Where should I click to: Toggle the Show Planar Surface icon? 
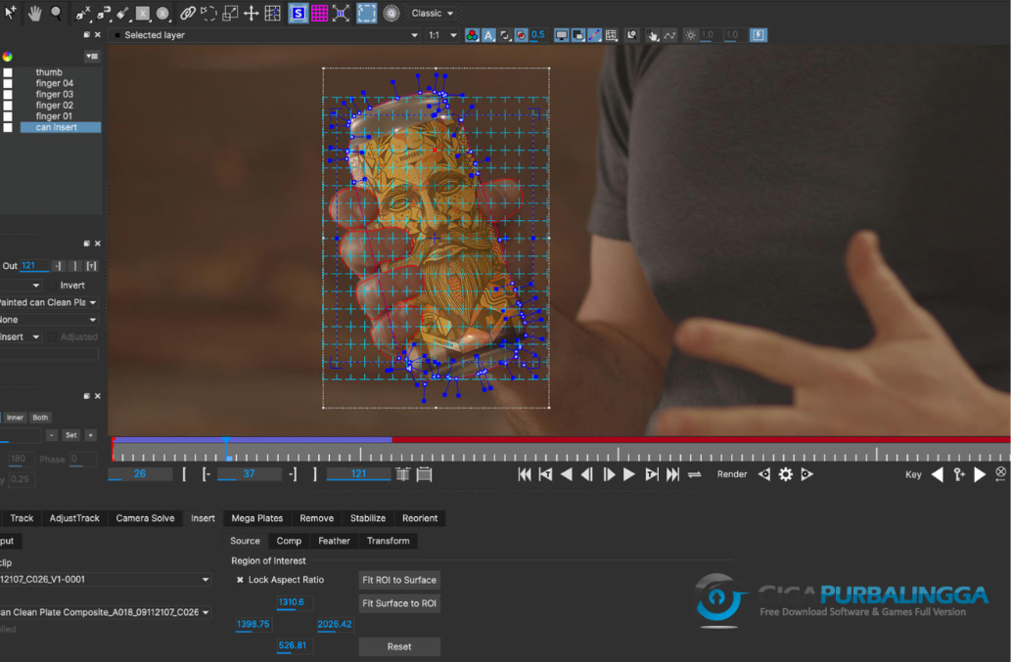pyautogui.click(x=298, y=13)
